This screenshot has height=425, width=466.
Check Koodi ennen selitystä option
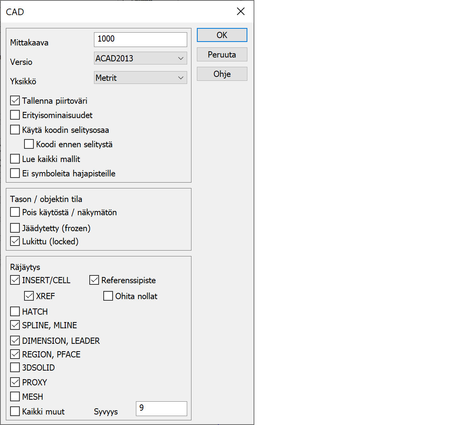click(x=29, y=144)
